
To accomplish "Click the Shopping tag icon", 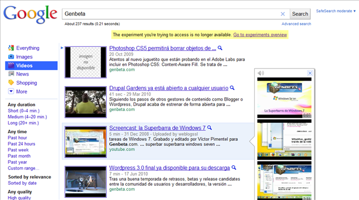I will tap(10, 82).
